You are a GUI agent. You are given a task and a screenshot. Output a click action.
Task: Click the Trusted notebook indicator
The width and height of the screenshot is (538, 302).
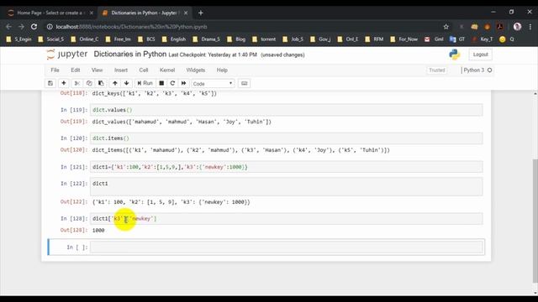437,70
